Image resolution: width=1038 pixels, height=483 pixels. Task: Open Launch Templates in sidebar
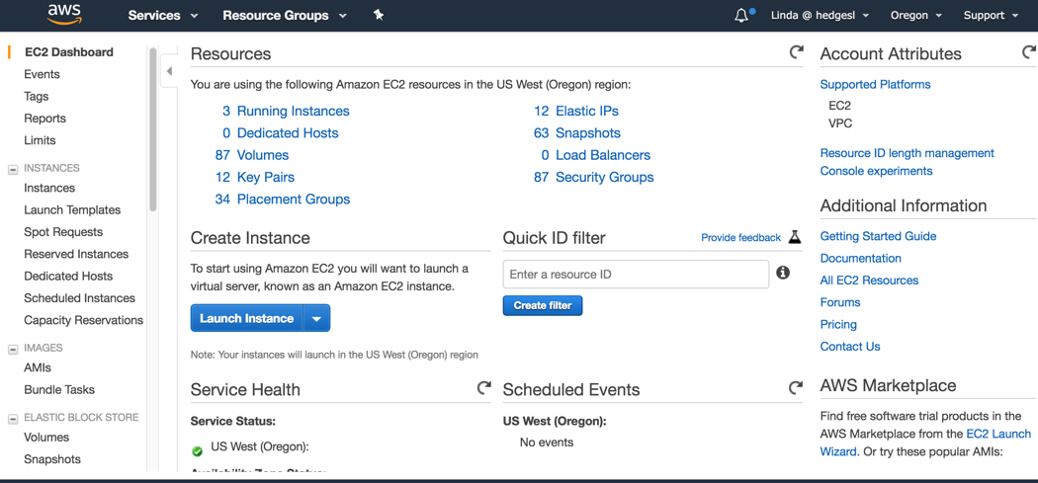coord(72,210)
